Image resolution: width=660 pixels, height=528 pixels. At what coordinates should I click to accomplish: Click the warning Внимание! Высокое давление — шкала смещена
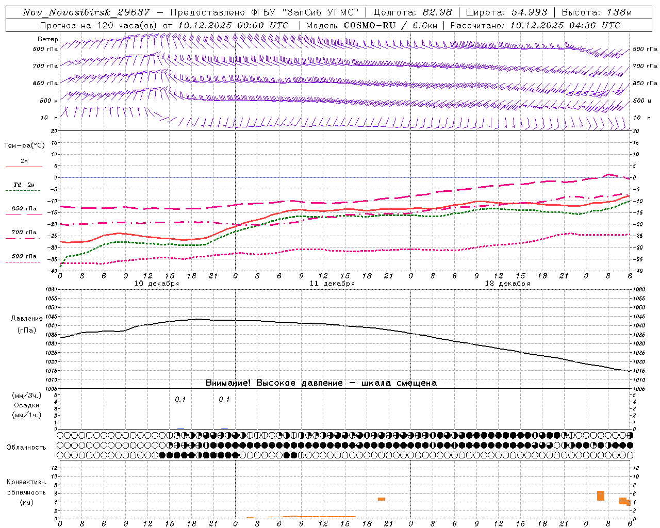click(321, 383)
